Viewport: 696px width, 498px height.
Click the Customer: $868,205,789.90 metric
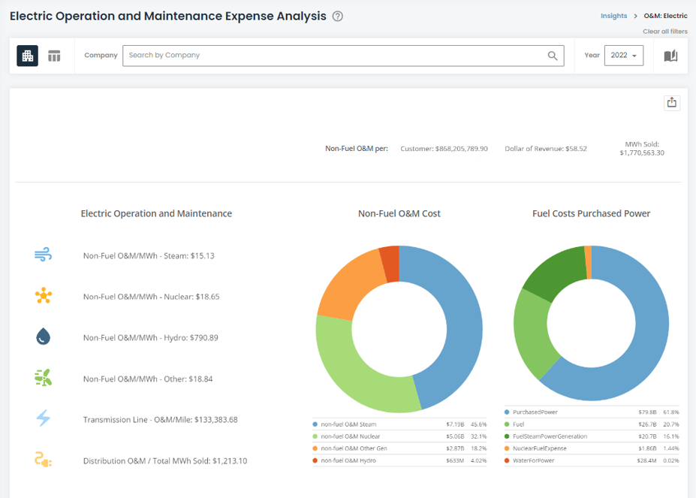[x=444, y=149]
